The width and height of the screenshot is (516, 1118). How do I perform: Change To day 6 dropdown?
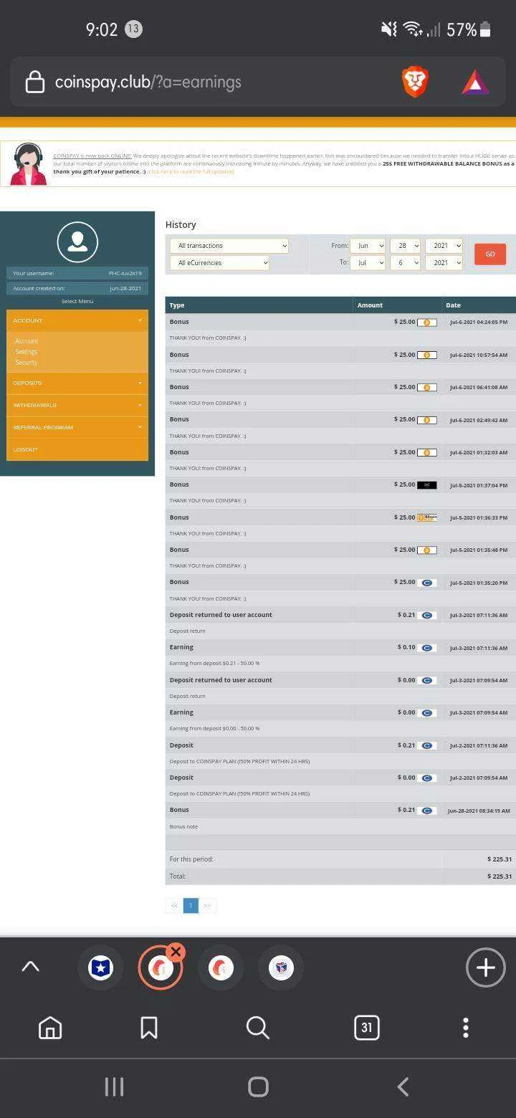click(405, 263)
